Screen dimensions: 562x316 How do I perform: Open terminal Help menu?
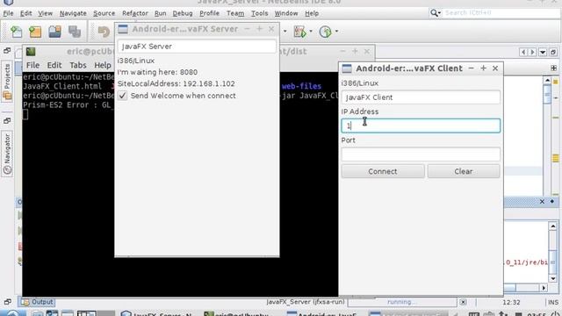coord(103,65)
